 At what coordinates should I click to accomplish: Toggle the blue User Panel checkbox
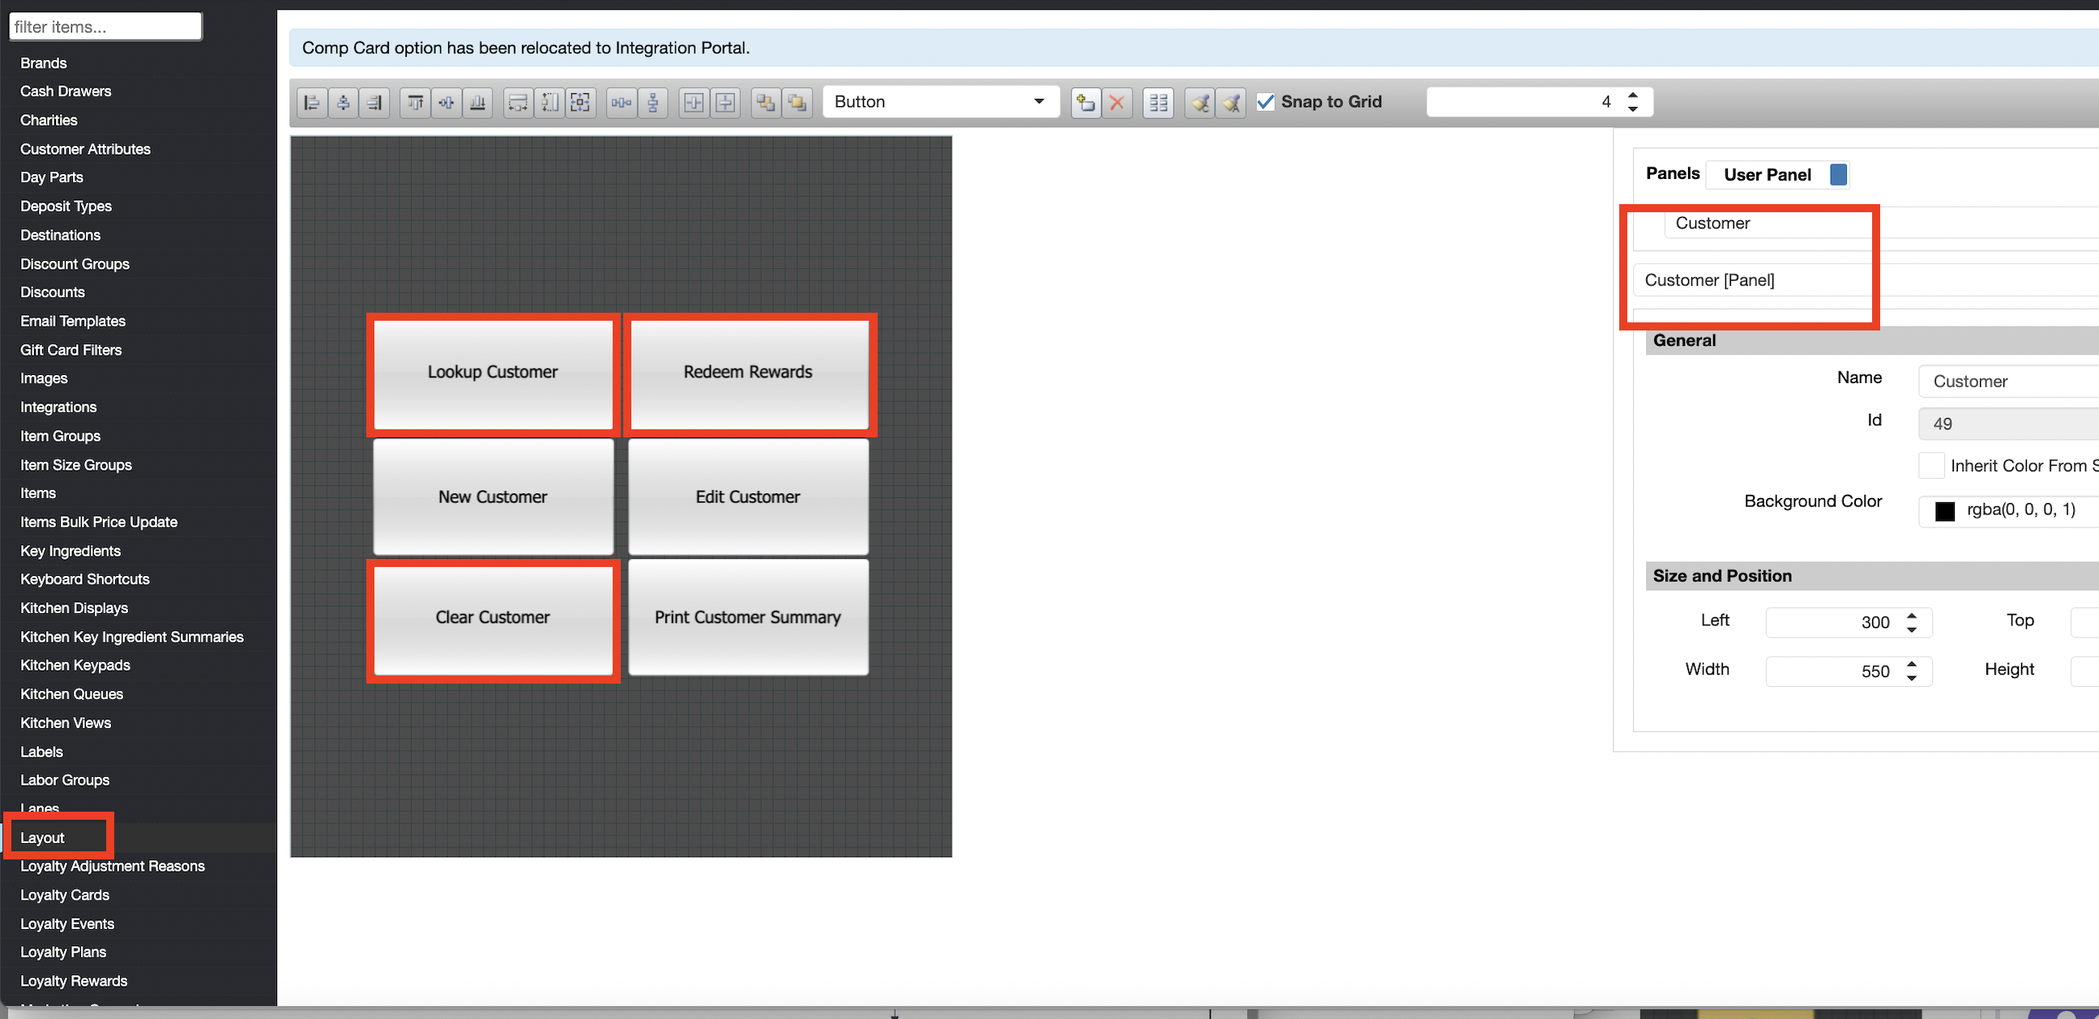(x=1838, y=174)
